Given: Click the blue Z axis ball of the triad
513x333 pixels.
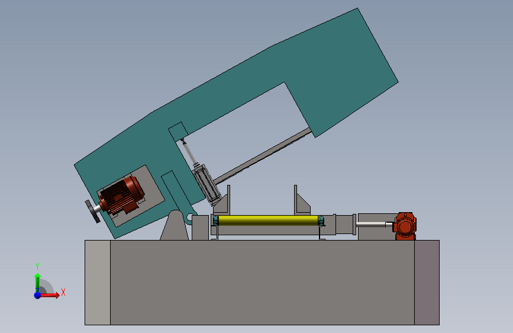Looking at the screenshot, I should coord(38,295).
